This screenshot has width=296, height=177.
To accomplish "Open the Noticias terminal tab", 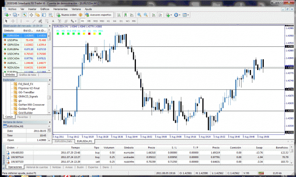I will 57,167.
